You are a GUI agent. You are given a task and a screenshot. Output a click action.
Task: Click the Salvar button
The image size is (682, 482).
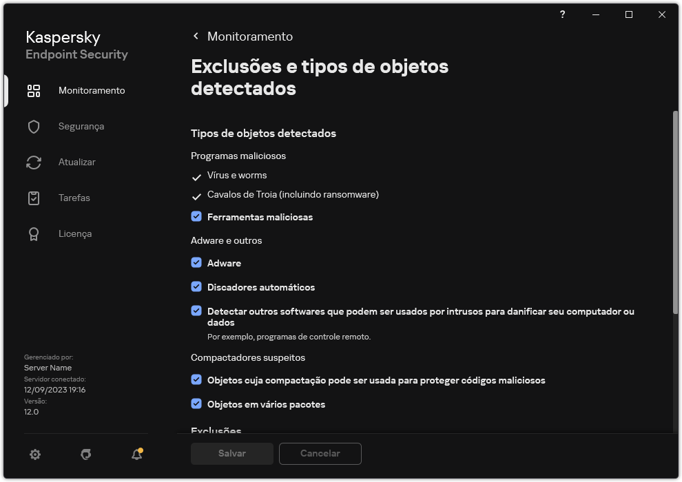click(231, 454)
